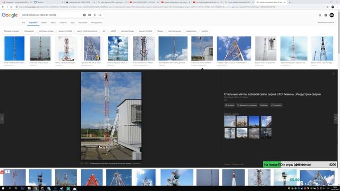Open the Инструменты filter options

[97, 22]
